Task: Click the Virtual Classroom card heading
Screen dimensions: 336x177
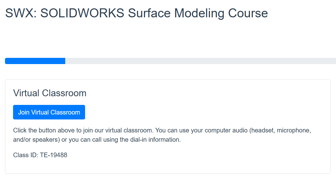Action: (x=50, y=93)
